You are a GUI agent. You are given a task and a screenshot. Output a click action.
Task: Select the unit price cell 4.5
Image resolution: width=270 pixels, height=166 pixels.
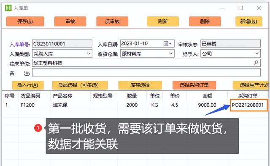(175, 105)
